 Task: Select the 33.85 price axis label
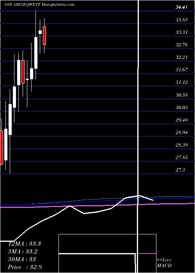point(182,19)
